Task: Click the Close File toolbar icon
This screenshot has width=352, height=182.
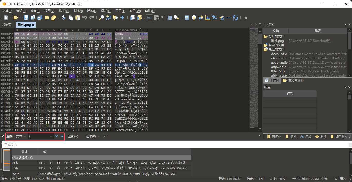Action: 47,18
